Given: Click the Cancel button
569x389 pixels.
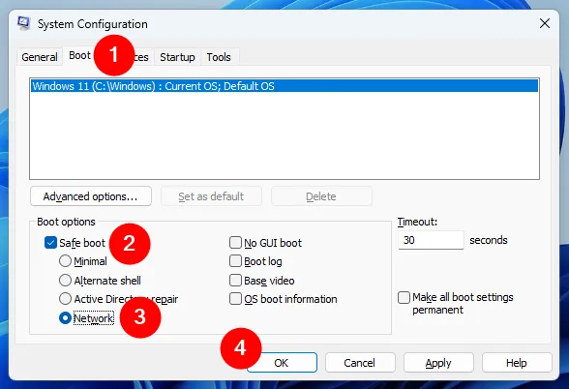Looking at the screenshot, I should pos(360,363).
